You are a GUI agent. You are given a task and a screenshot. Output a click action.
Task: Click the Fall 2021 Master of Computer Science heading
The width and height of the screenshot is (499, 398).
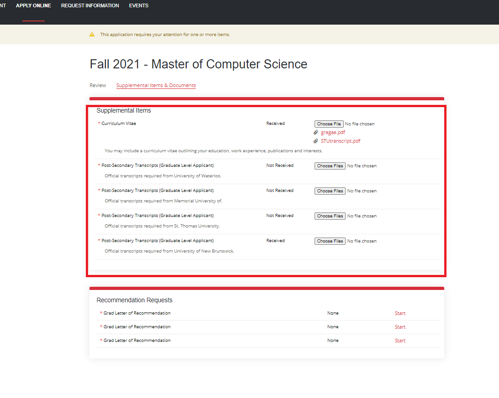click(x=198, y=64)
